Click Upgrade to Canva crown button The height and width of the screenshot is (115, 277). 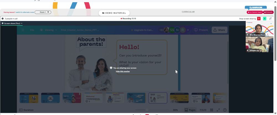[142, 30]
